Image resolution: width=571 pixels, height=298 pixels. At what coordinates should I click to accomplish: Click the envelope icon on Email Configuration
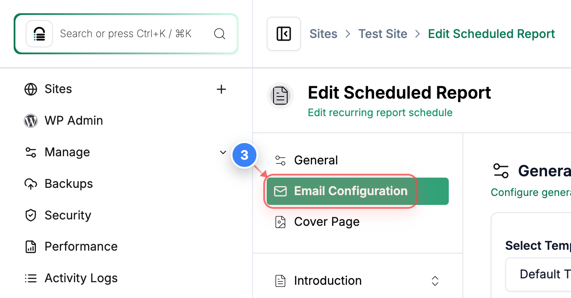tap(281, 191)
